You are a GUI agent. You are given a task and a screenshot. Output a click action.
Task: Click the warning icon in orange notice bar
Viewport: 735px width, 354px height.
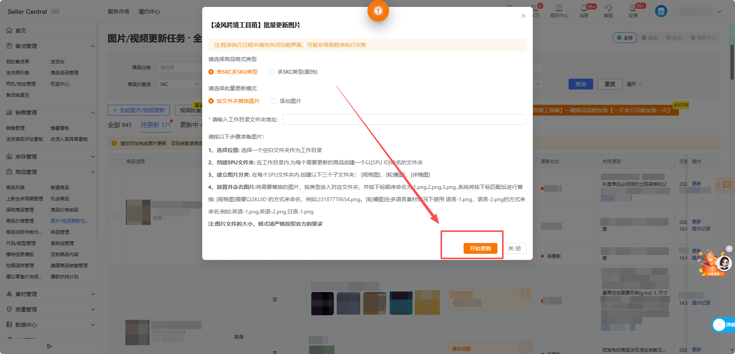coord(114,143)
